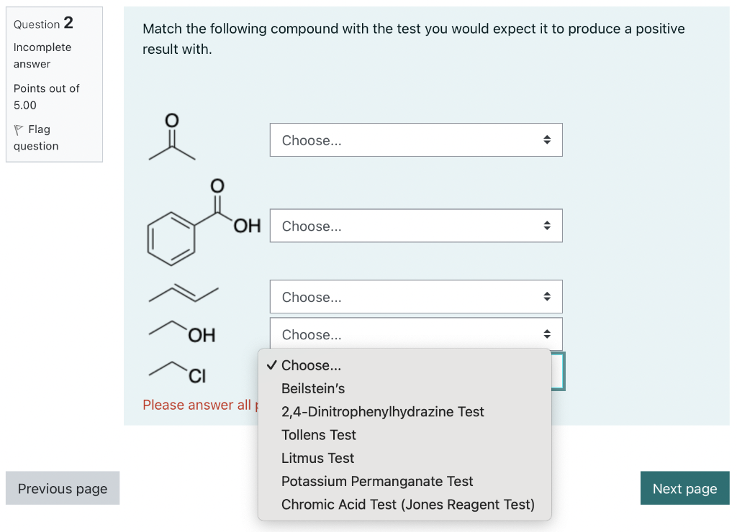Viewport: 737px width, 532px height.
Task: Click the ethanol structure drawing
Action: 182,331
